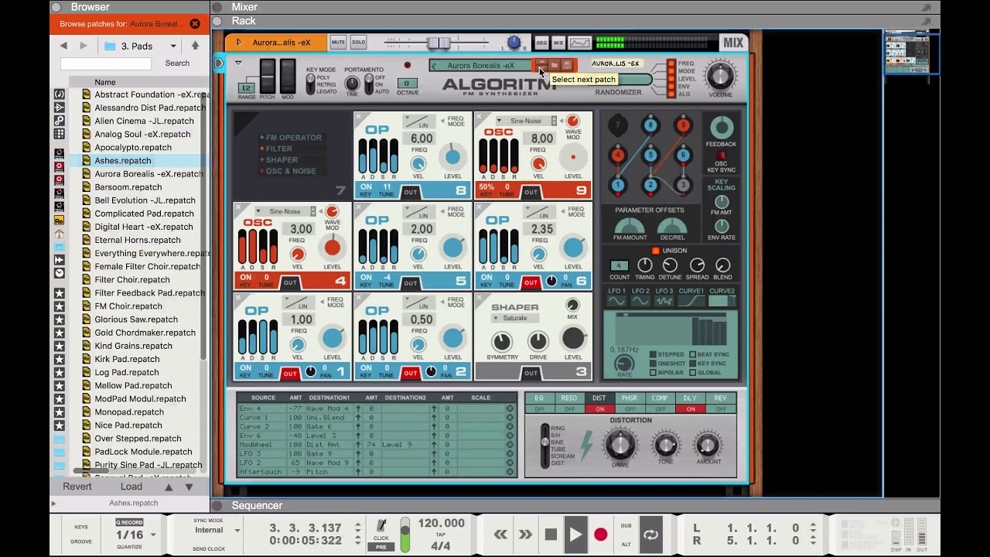
Task: Fast forward with the double right arrow
Action: click(x=525, y=535)
